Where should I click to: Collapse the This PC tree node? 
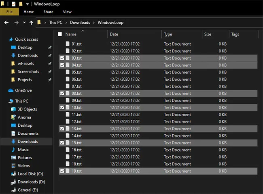coord(4,101)
